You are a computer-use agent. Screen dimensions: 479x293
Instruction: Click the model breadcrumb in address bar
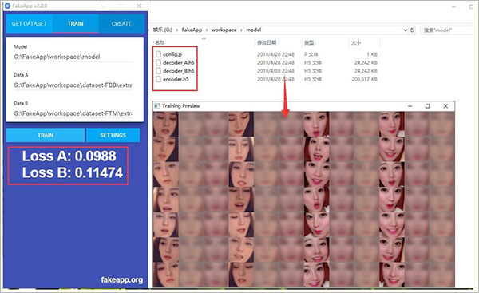254,30
